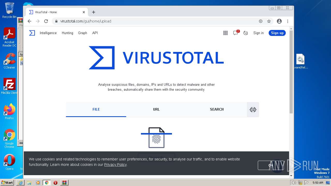Click the page vertical scrollbar thumb
The width and height of the screenshot is (331, 186).
click(291, 72)
